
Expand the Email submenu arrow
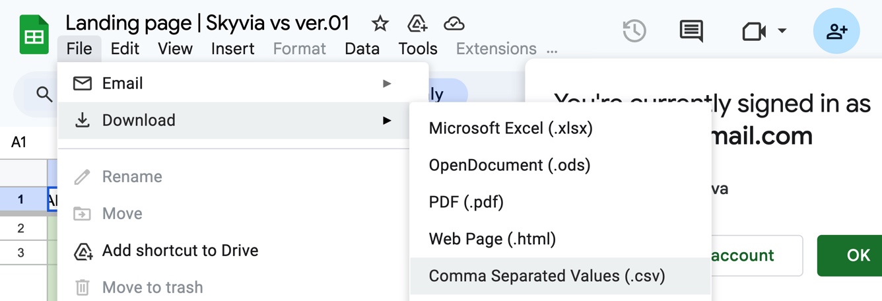(x=387, y=83)
